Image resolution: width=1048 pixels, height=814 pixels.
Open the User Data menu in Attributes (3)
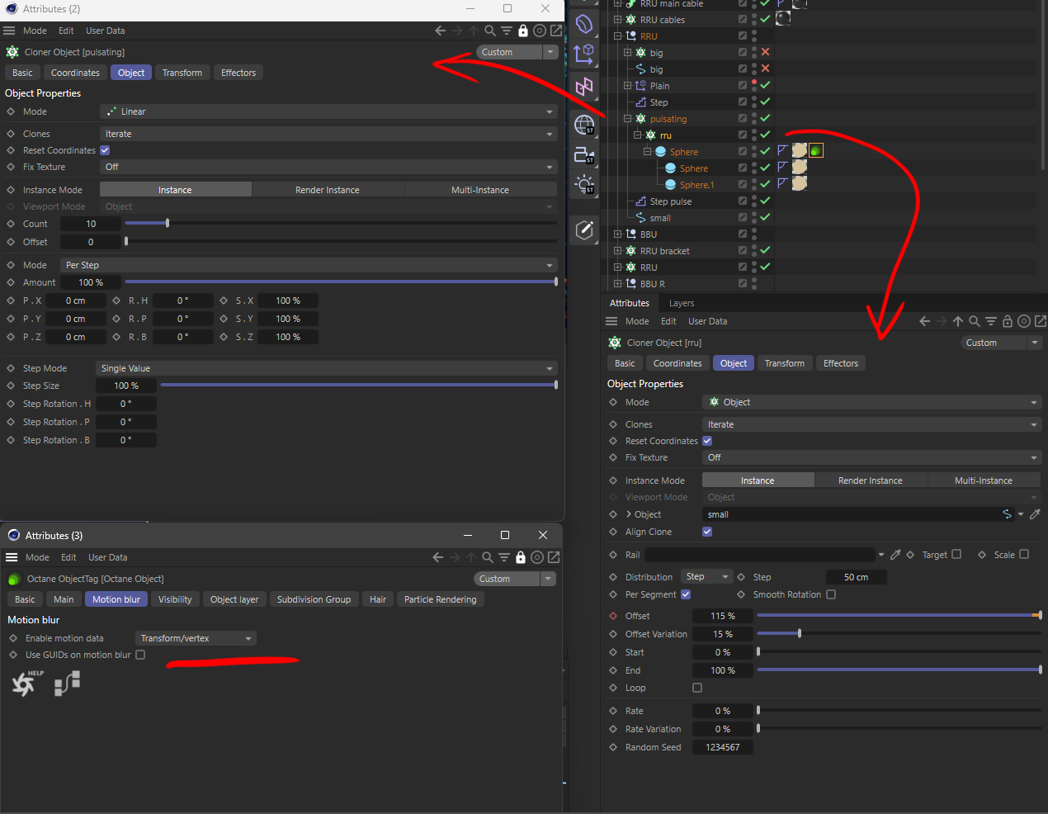pos(108,557)
